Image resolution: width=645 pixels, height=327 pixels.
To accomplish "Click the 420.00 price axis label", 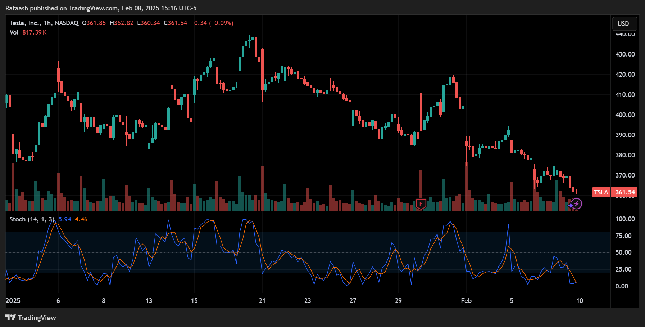I will (x=625, y=75).
